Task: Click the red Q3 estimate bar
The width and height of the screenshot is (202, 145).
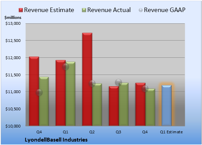Action: click(114, 106)
